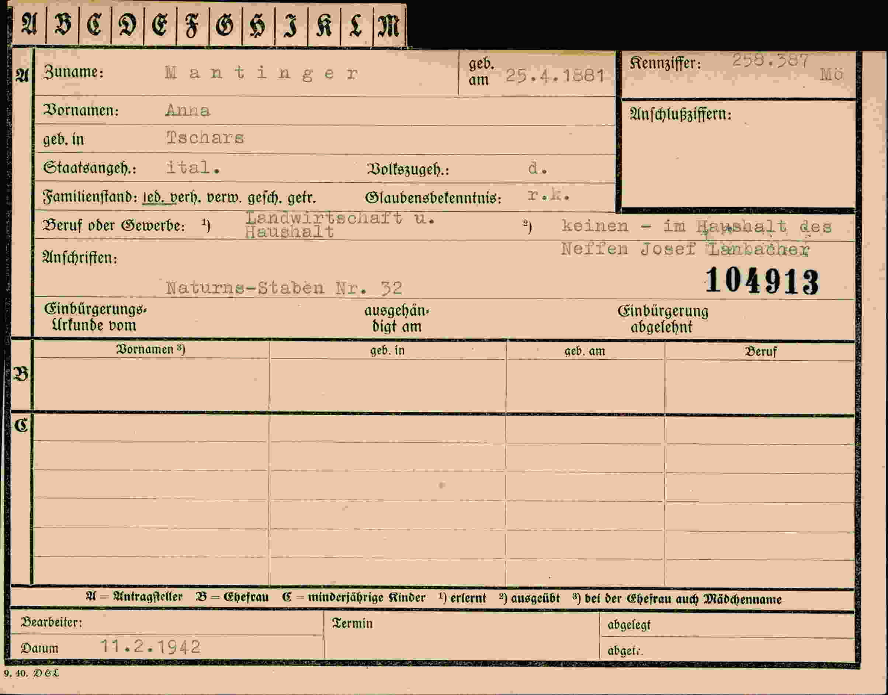Click the "Familienstand:" label

pyautogui.click(x=90, y=197)
